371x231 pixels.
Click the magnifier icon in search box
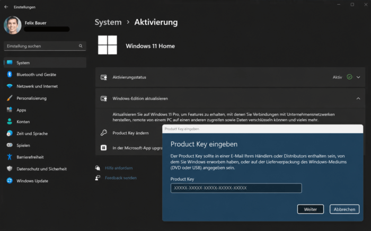tap(81, 46)
